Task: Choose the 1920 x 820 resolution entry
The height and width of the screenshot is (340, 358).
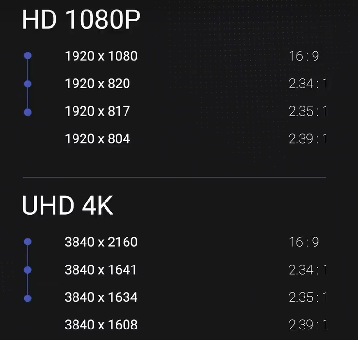Action: pyautogui.click(x=97, y=84)
